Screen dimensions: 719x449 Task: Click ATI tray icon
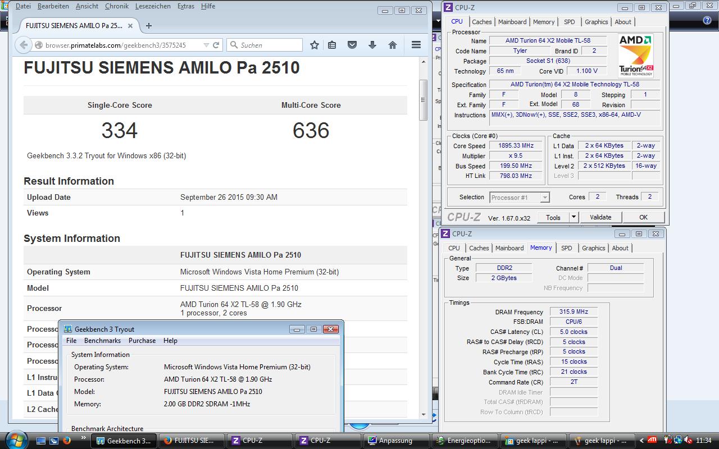coord(653,441)
